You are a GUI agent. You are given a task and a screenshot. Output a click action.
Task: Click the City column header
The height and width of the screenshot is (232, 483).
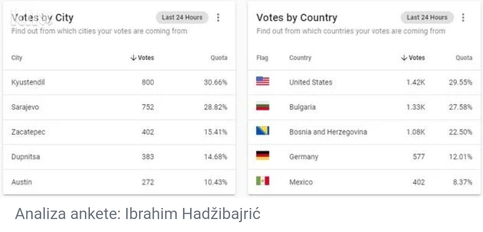tap(17, 58)
